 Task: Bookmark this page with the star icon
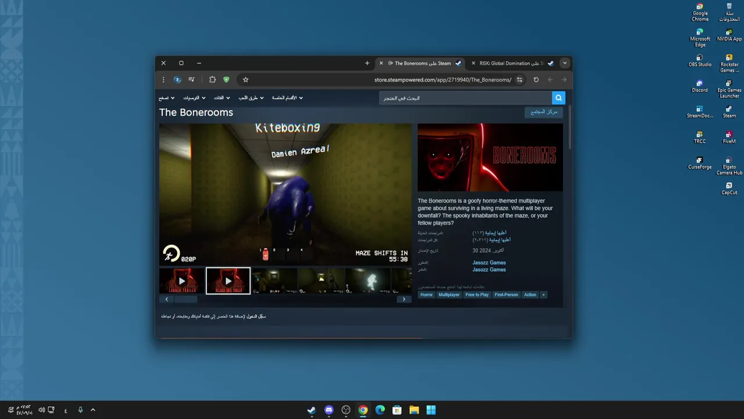(245, 80)
